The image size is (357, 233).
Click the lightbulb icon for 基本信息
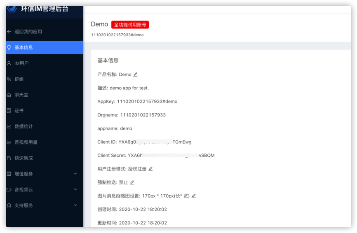9,47
